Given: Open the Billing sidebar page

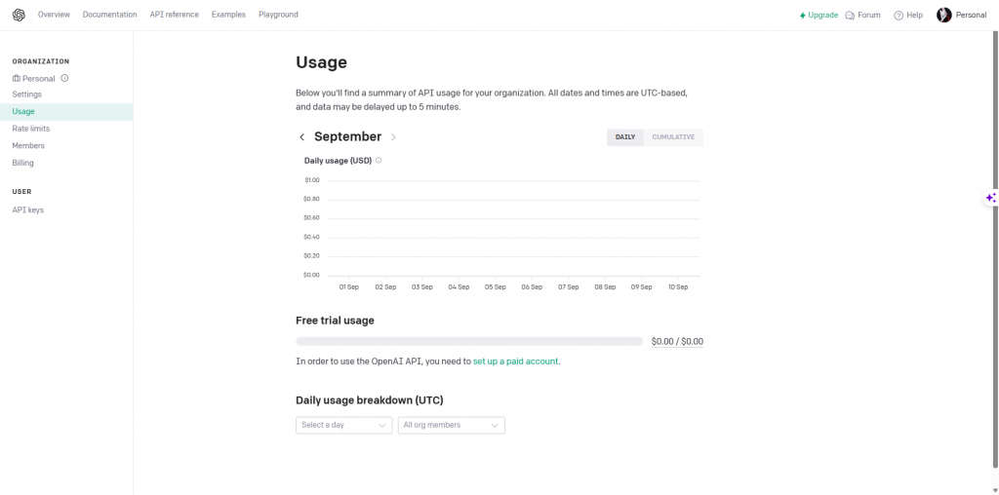Looking at the screenshot, I should tap(23, 163).
